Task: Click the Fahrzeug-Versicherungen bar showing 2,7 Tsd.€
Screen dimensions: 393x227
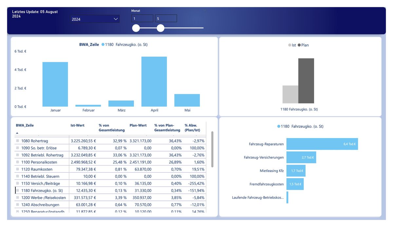Action: tap(301, 157)
